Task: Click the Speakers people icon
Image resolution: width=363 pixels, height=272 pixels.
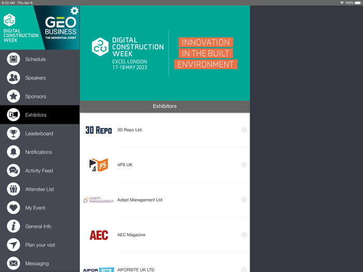Action: coord(13,78)
